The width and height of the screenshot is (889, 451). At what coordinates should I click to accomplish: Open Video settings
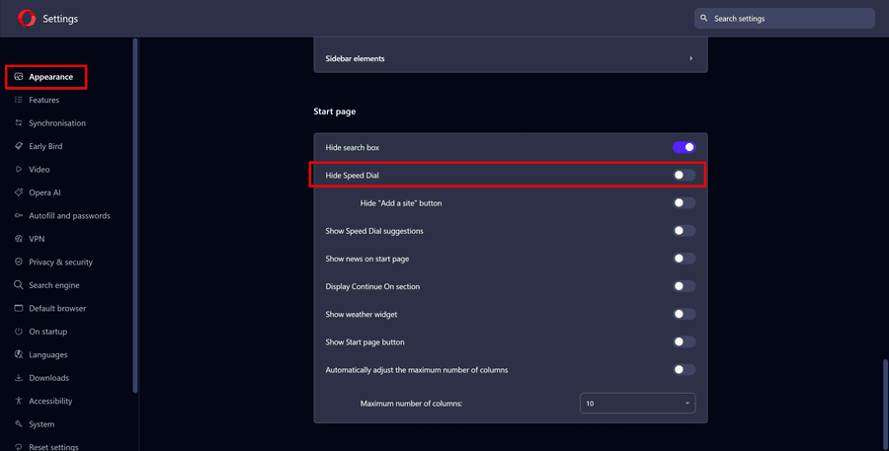pos(40,170)
